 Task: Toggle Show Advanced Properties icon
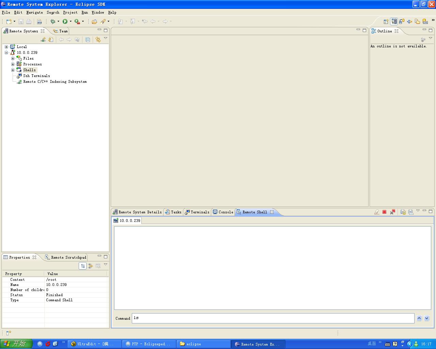pos(90,266)
